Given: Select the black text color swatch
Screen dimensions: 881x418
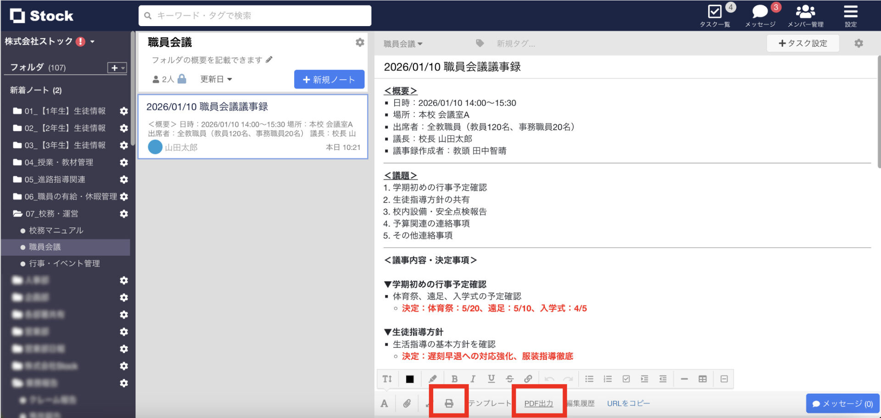Looking at the screenshot, I should 409,379.
